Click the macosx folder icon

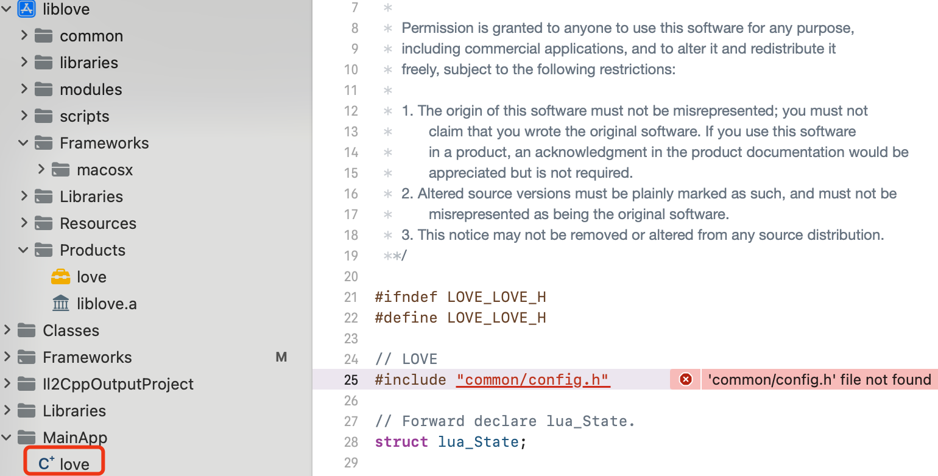click(x=60, y=170)
